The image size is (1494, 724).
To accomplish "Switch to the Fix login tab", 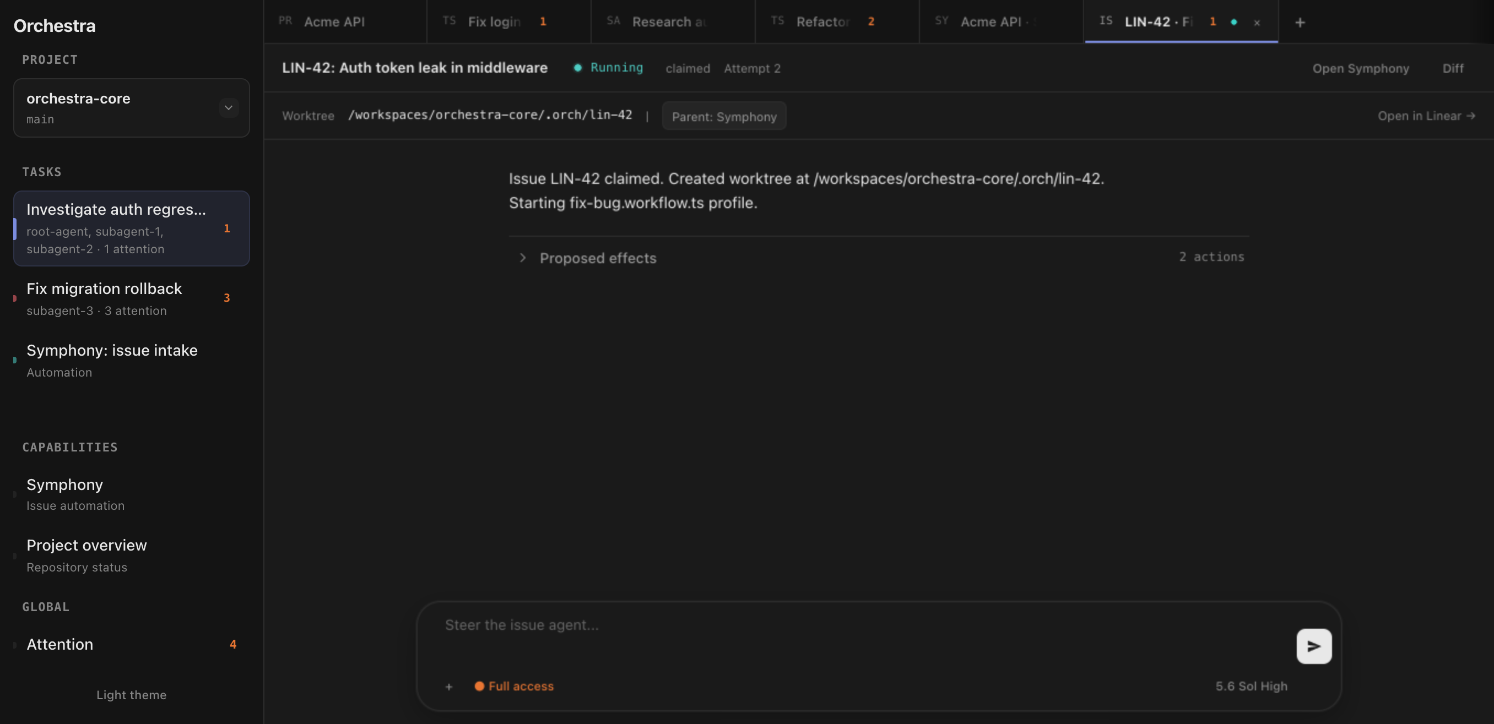I will (x=508, y=21).
